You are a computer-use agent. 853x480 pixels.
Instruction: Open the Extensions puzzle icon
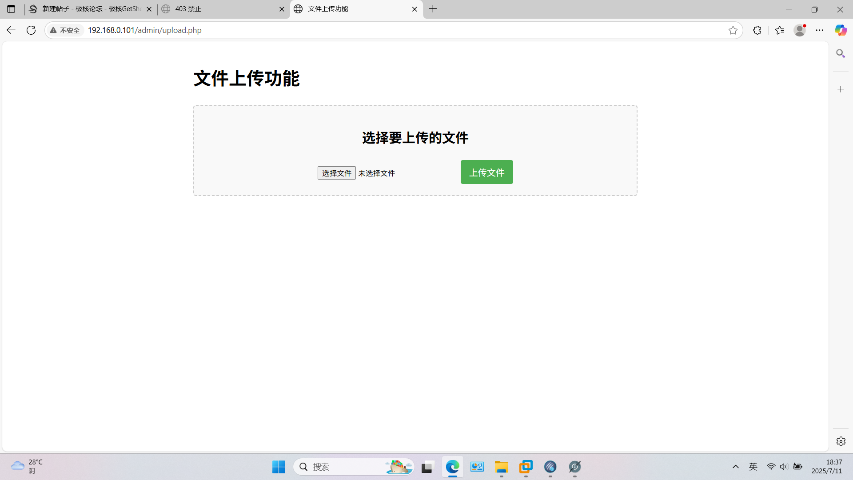coord(757,30)
